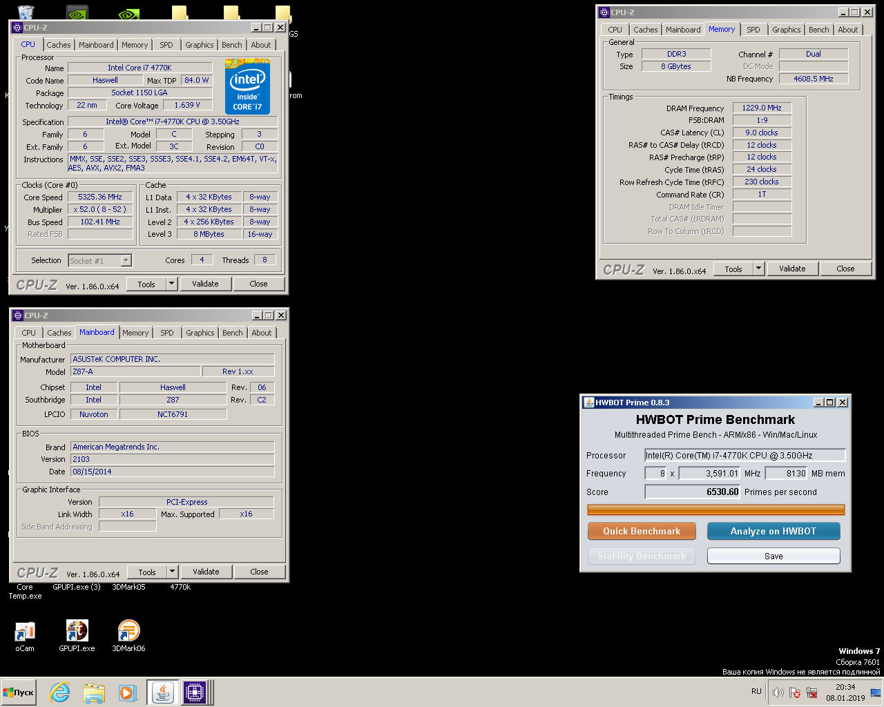
Task: Click the HWBOT Prime title bar icon
Action: pos(588,403)
